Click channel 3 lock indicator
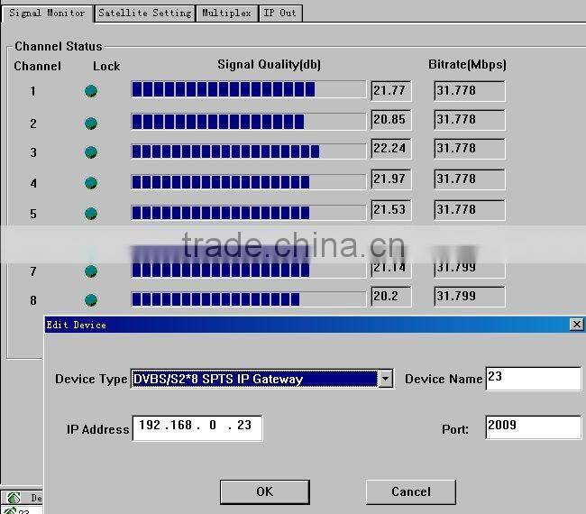 coord(91,152)
